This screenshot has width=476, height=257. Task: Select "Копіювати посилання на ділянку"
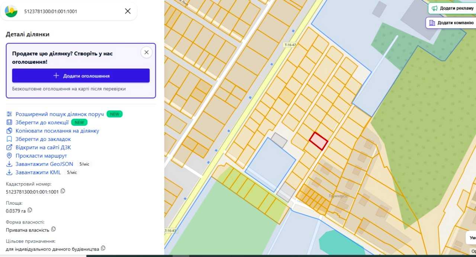[x=57, y=131]
